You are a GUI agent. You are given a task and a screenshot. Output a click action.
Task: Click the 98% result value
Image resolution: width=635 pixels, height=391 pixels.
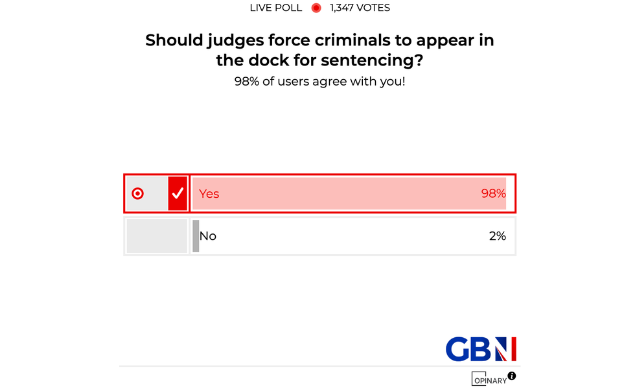(x=493, y=193)
